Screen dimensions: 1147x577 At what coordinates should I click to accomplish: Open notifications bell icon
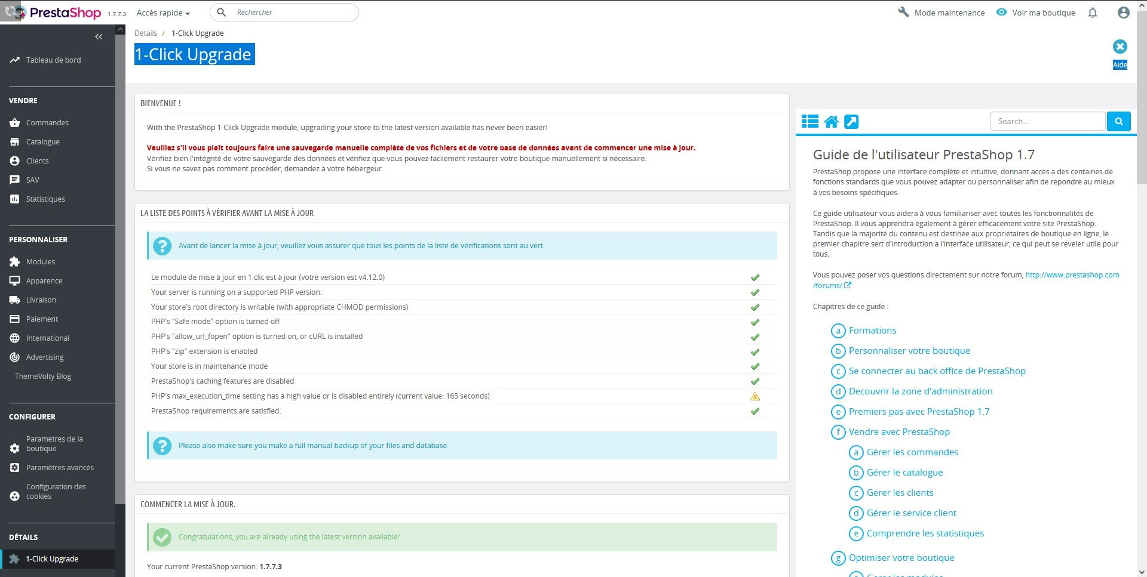tap(1093, 13)
